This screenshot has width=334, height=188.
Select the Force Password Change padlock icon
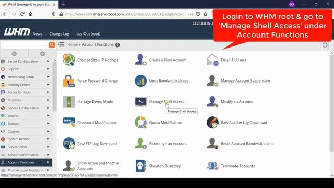coord(68,81)
